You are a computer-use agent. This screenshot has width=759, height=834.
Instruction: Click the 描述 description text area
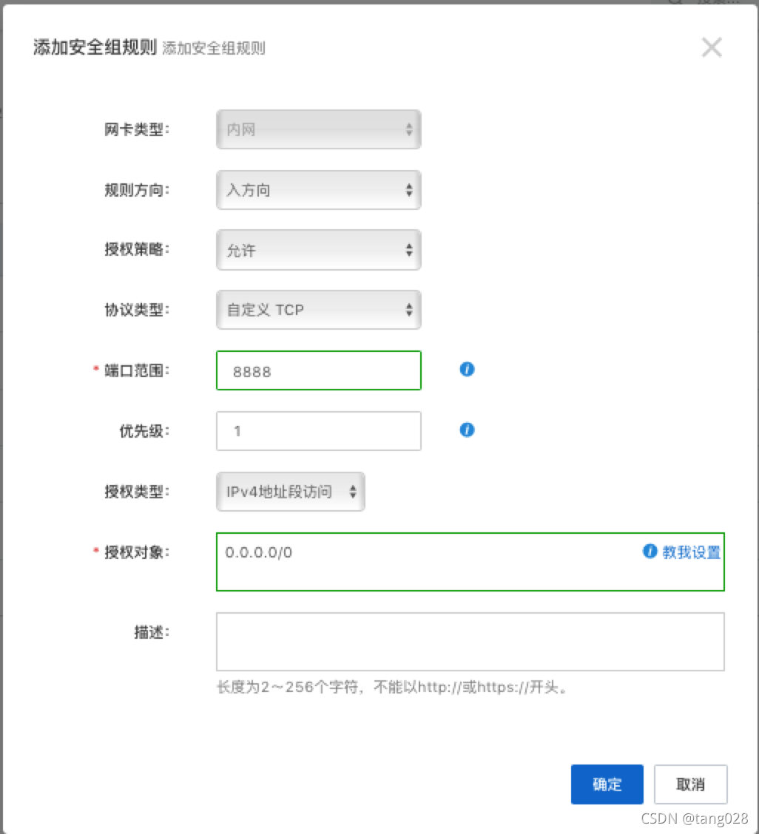(470, 642)
